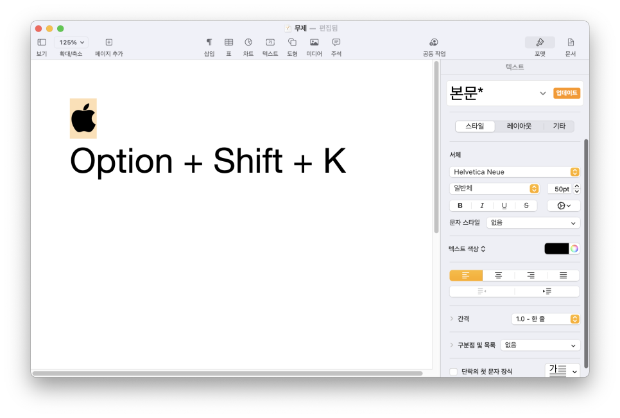Align text right
Viewport: 620px width, 418px height.
[x=531, y=275]
